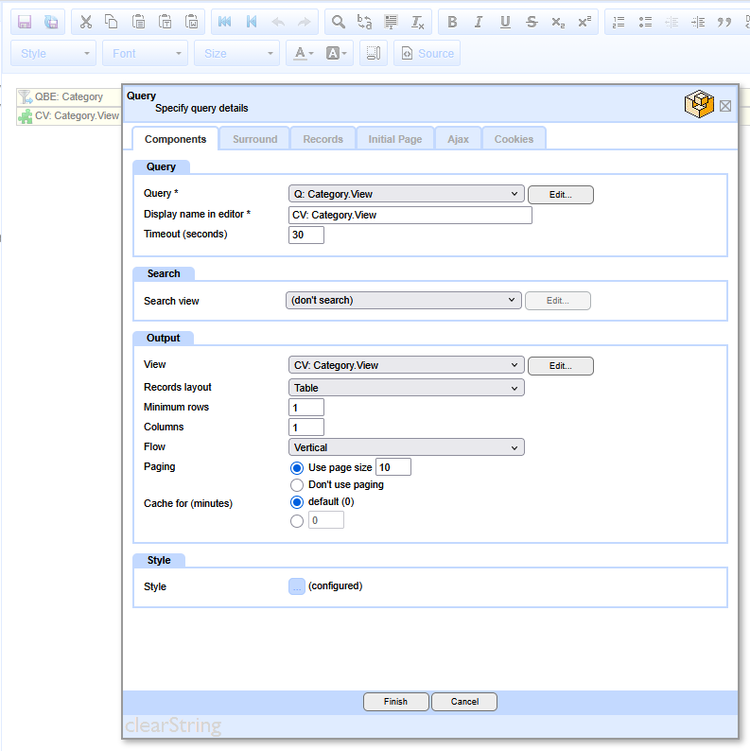Select the 'default (0)' cache option

pos(297,501)
